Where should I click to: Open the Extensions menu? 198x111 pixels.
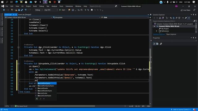click(x=69, y=6)
